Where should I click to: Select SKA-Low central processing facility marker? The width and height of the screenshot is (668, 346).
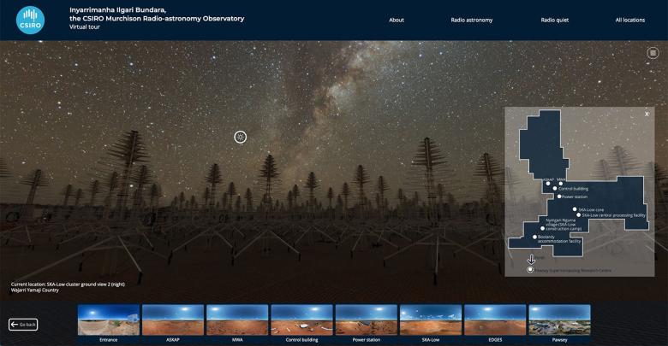579,215
